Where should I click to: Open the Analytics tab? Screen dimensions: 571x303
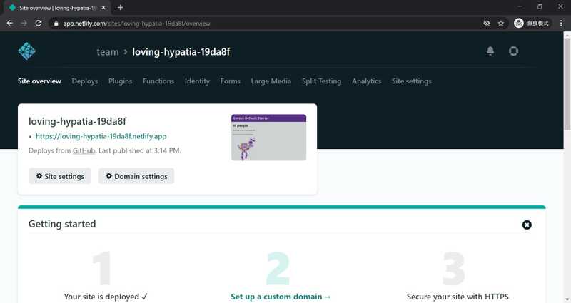(366, 81)
